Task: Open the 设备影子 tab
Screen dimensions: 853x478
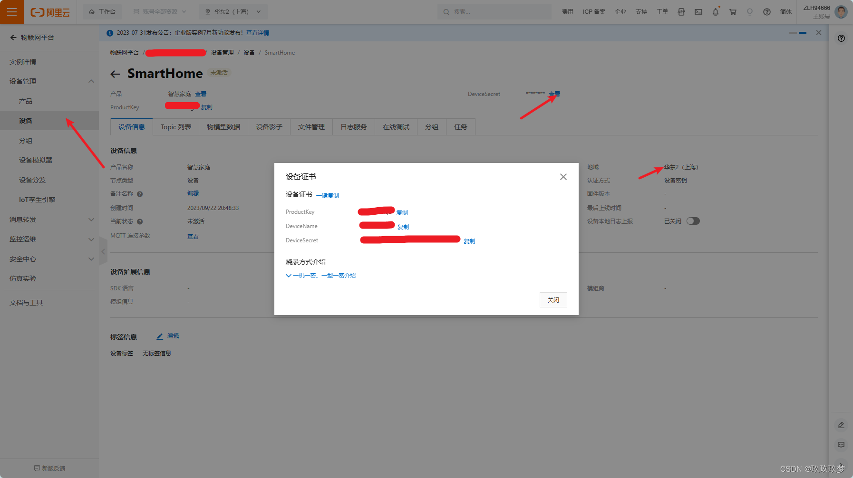Action: click(269, 127)
